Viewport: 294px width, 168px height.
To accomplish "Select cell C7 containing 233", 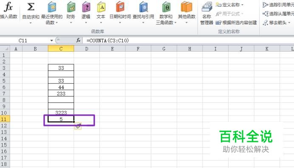I will (x=61, y=94).
